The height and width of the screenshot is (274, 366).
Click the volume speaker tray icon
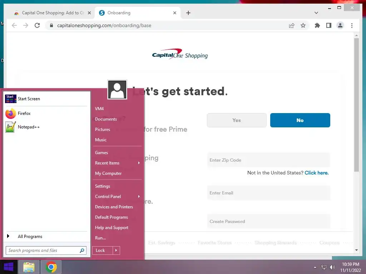[x=332, y=267]
